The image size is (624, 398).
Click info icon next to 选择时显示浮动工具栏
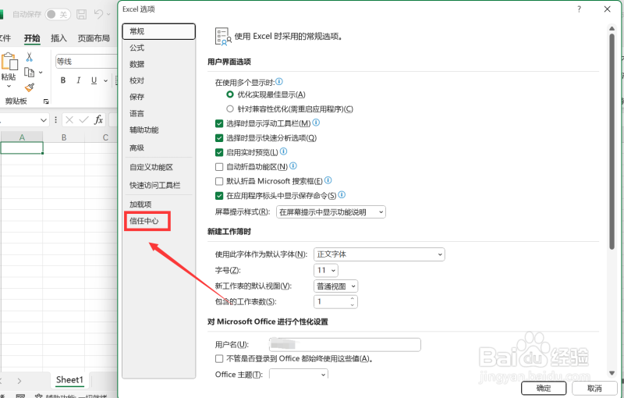point(316,123)
